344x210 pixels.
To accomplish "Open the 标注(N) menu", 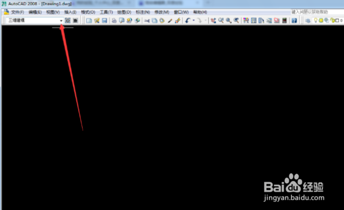I will click(143, 12).
